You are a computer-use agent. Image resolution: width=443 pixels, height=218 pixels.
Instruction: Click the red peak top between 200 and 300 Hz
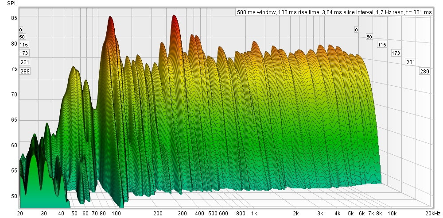[174, 16]
